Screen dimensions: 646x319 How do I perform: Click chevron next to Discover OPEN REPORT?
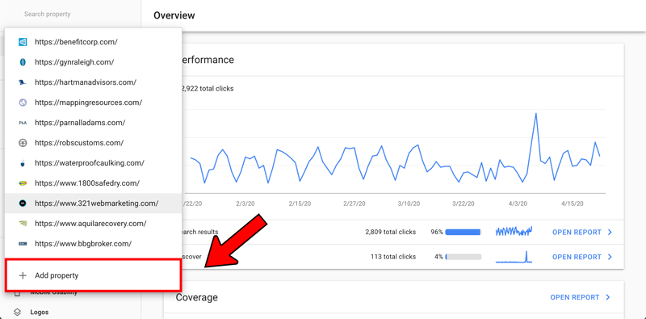pos(610,257)
